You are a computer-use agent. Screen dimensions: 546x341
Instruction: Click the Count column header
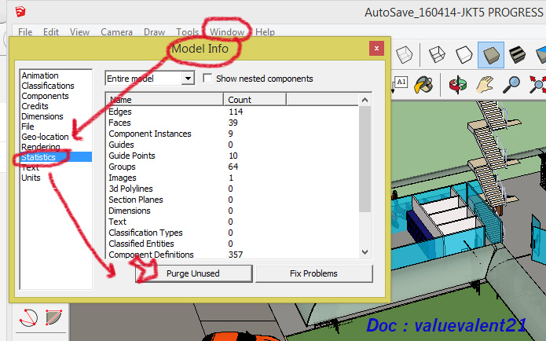(255, 100)
